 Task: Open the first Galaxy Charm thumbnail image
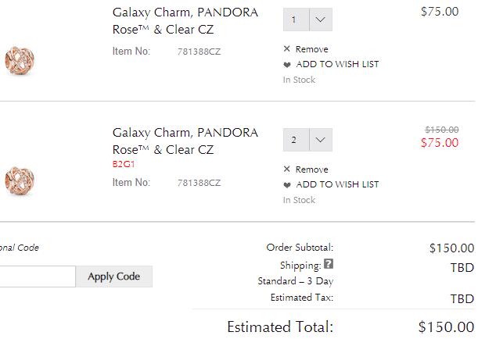coord(20,59)
